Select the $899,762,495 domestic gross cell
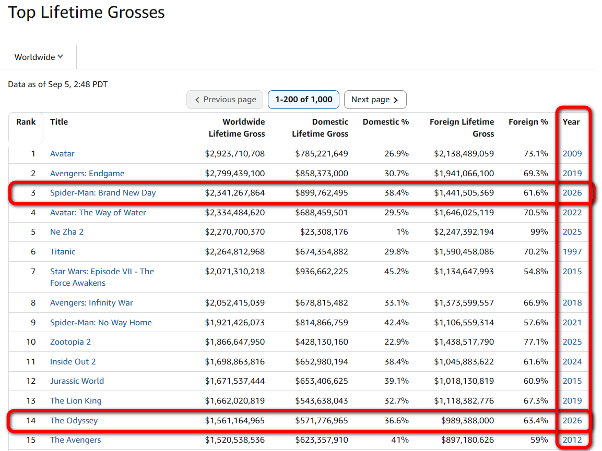The image size is (602, 451). tap(321, 193)
